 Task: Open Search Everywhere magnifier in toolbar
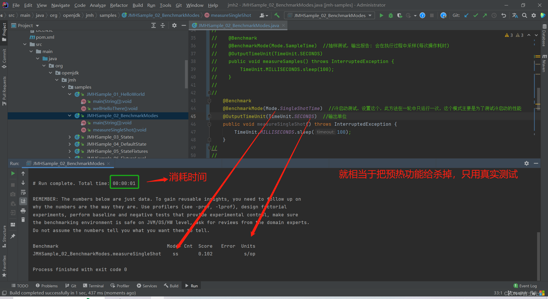524,15
